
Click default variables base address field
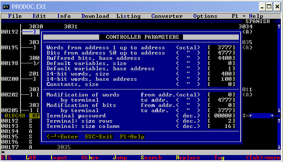click(x=221, y=69)
